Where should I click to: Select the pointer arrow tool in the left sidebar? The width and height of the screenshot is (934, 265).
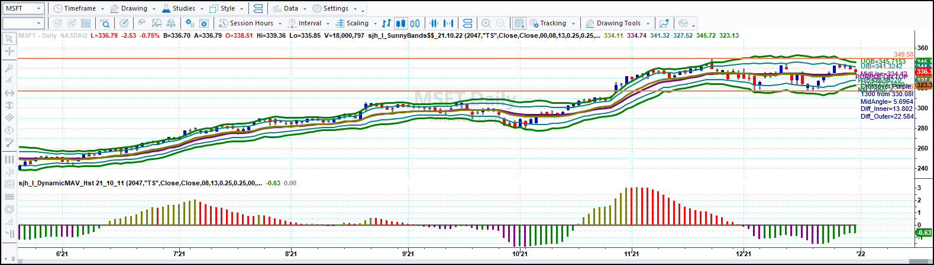coord(9,39)
